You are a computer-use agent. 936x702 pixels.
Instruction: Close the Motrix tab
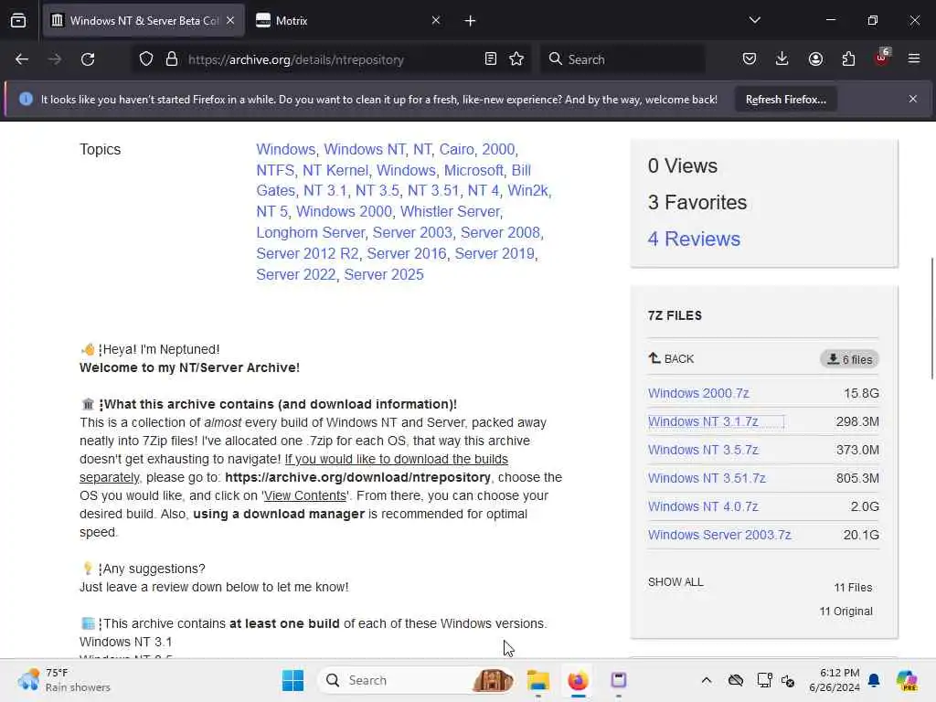tap(436, 20)
